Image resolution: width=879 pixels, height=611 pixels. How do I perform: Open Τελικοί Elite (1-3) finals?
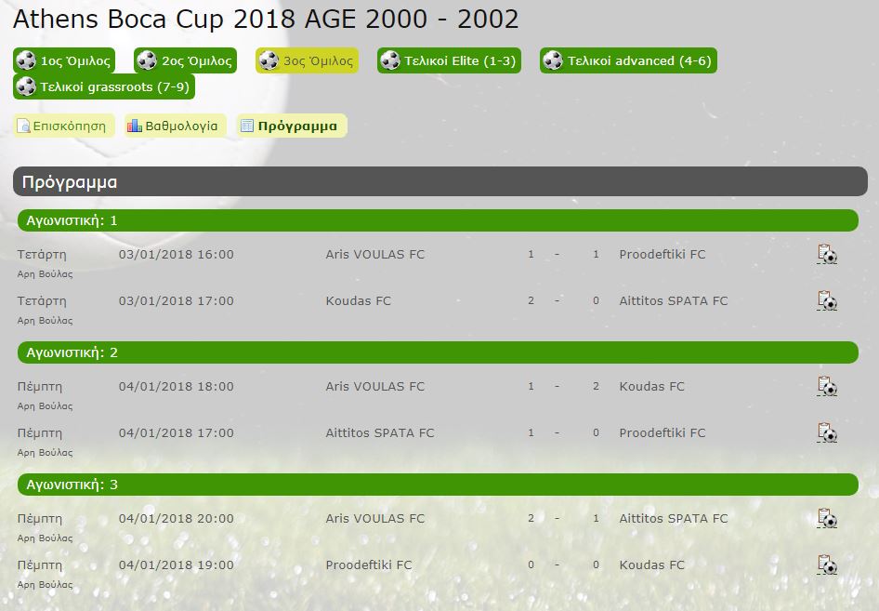tap(449, 60)
